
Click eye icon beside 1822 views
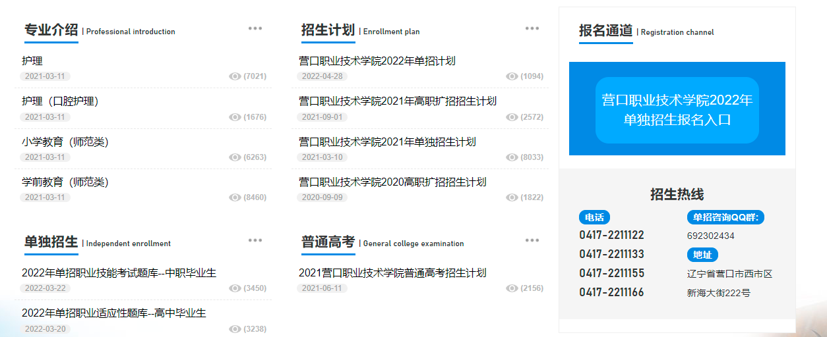(x=512, y=197)
